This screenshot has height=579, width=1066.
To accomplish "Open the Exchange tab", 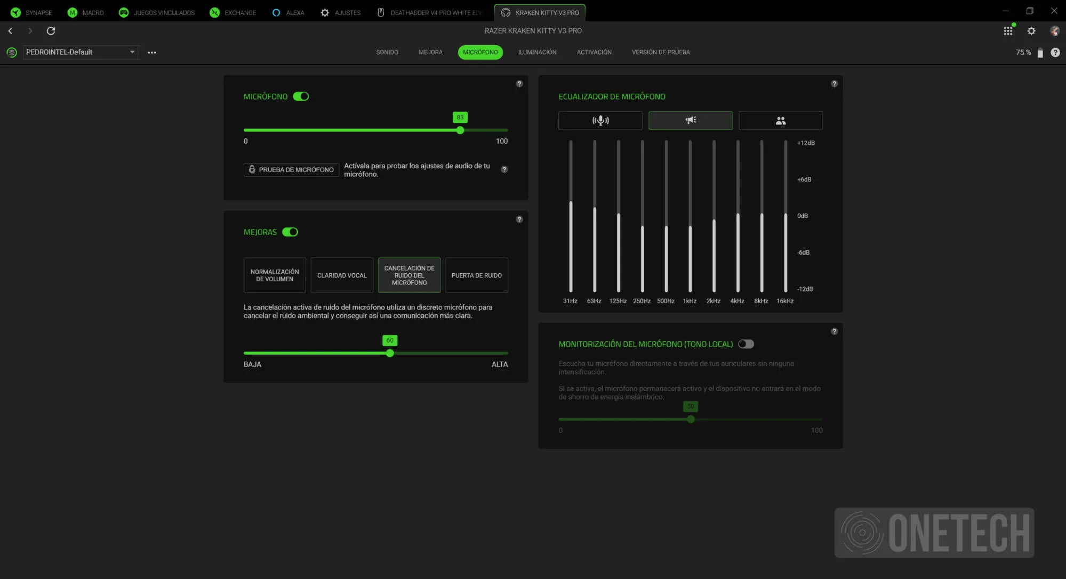I will pos(233,12).
